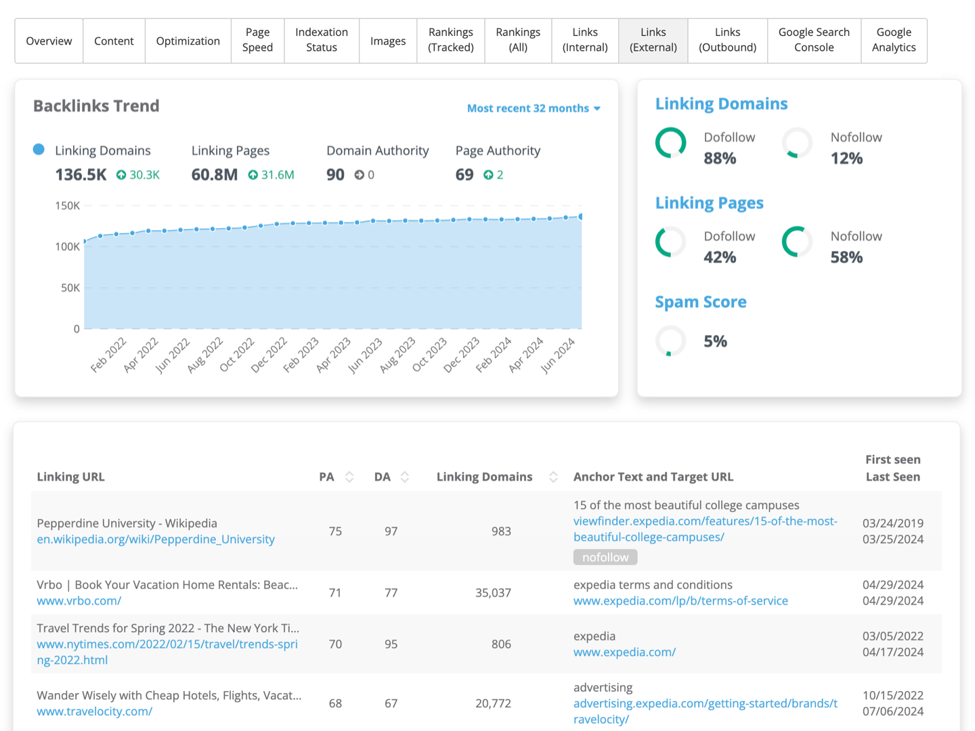Click the Linking Pages up-arrow increase icon
The image size is (975, 731).
[x=253, y=175]
